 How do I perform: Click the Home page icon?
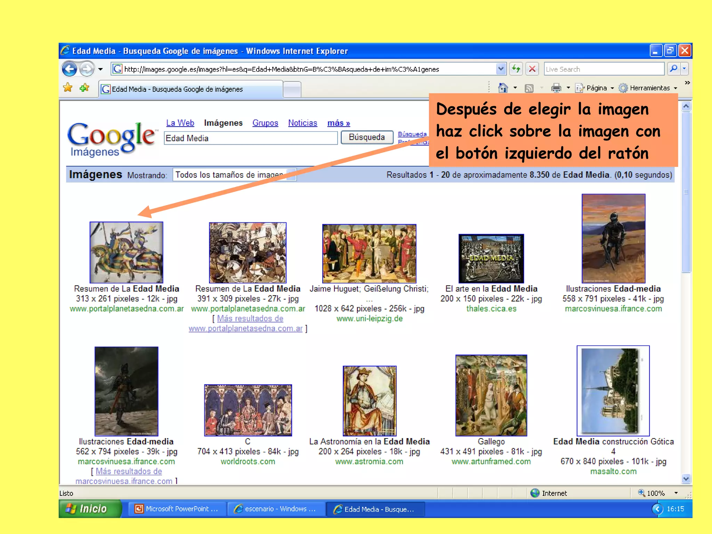click(503, 88)
